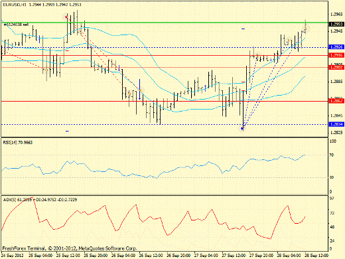Click the 1.2965 price scale value
This screenshot has height=259, width=345.
(336, 15)
